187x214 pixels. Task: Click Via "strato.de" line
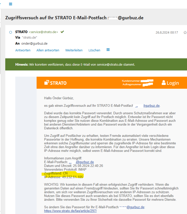coord(26,38)
